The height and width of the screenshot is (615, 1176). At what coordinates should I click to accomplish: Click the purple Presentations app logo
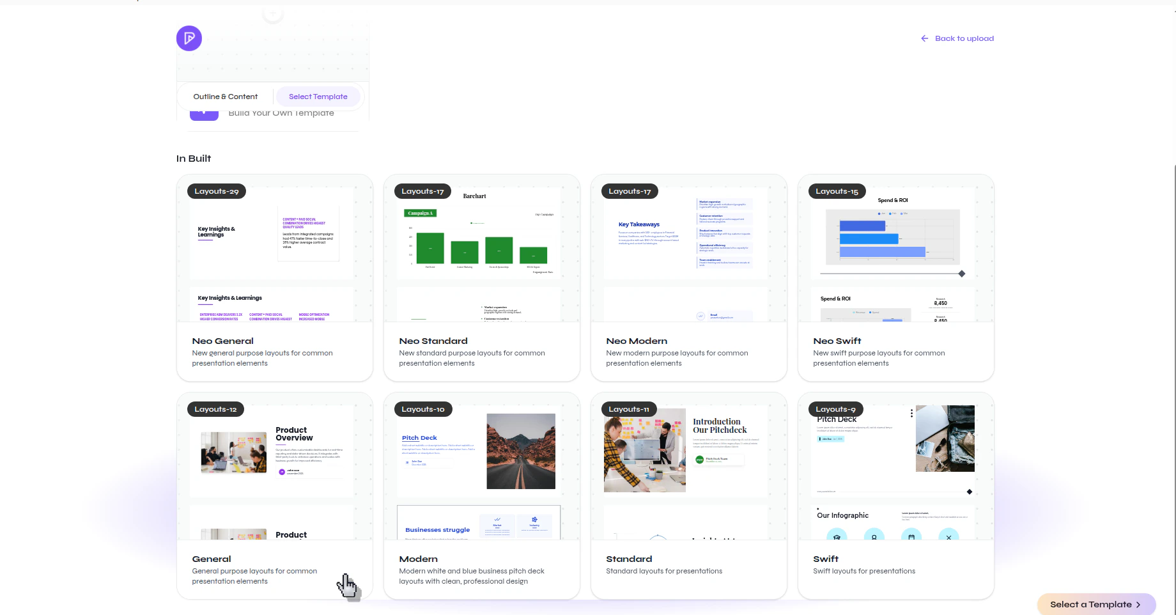pyautogui.click(x=189, y=38)
